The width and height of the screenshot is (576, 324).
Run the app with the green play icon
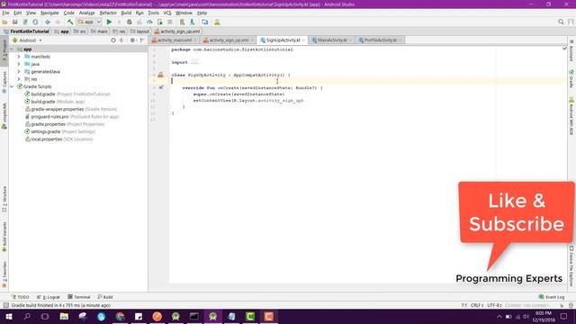pyautogui.click(x=109, y=22)
